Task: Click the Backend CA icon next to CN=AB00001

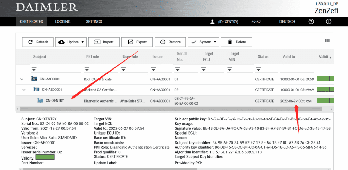Action: [x=36, y=90]
